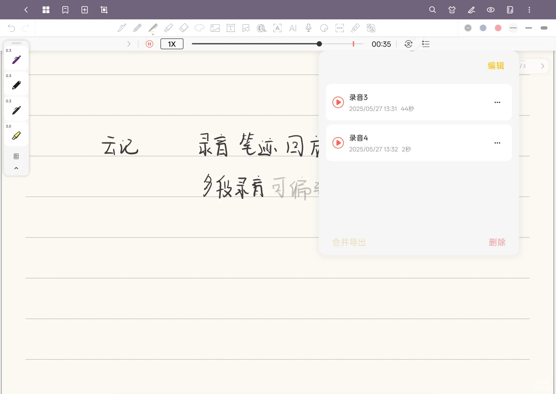Insert an image with the picture tool
Viewport: 556px width, 394px height.
[x=215, y=28]
